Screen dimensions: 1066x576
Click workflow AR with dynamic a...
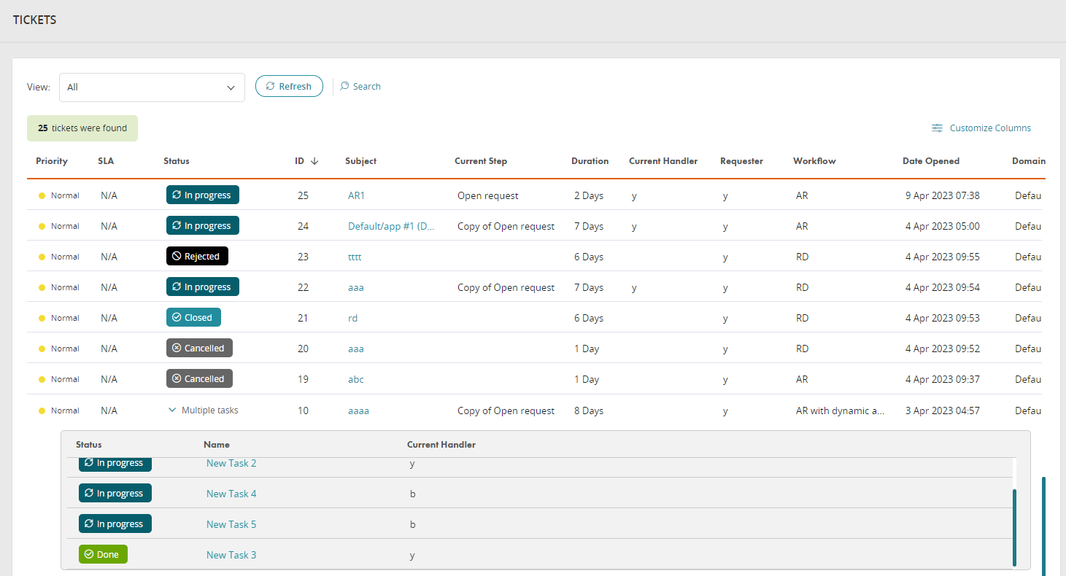tap(841, 410)
